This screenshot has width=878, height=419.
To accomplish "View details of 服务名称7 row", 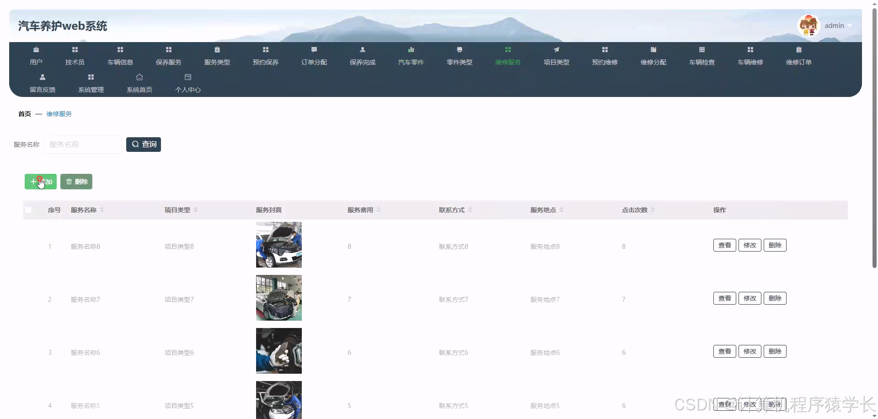I will click(x=725, y=298).
